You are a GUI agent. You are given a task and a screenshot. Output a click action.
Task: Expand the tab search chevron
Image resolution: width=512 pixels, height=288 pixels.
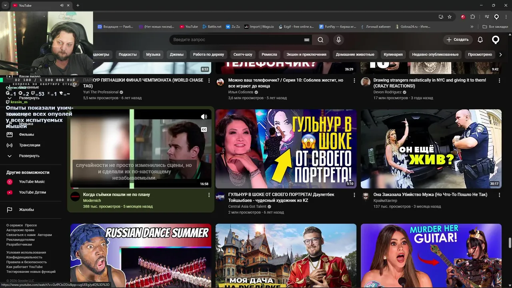pos(5,6)
